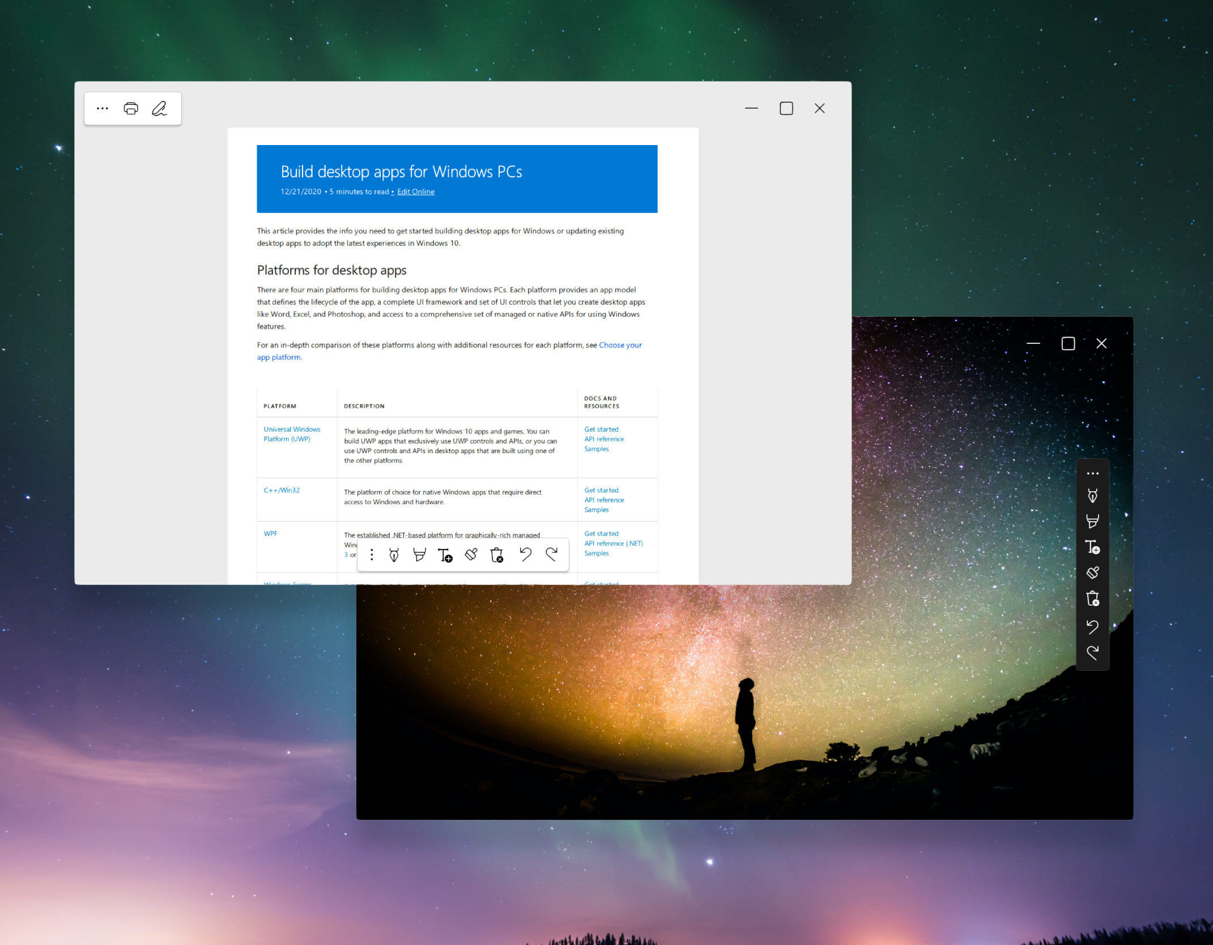Close the photo viewer window

pos(1101,343)
